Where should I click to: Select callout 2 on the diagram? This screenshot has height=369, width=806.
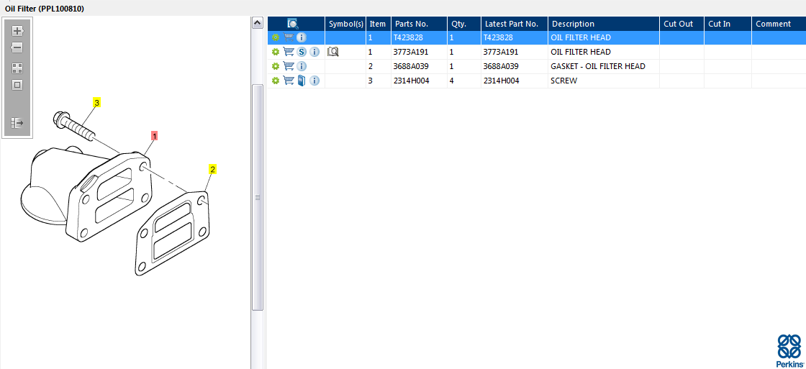pyautogui.click(x=212, y=169)
